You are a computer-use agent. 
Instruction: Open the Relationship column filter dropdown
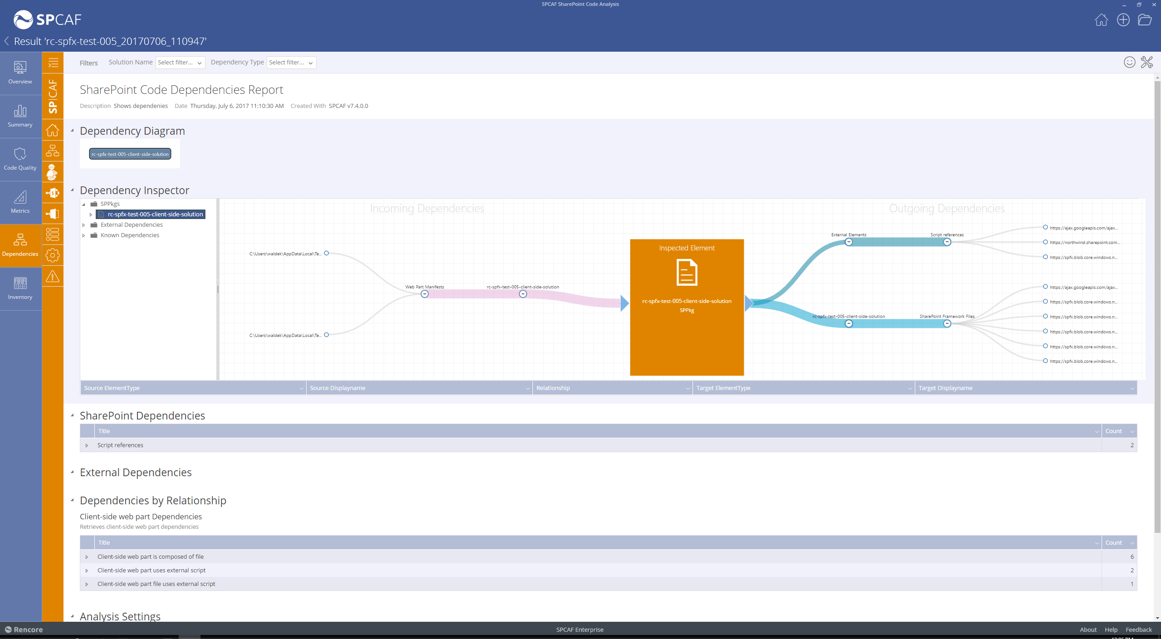[x=688, y=388]
